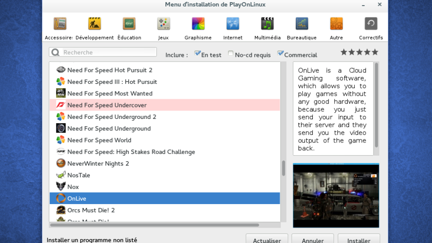
Task: Click the five-star rating display
Action: coord(359,52)
